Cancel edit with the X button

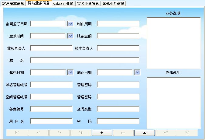187,133
